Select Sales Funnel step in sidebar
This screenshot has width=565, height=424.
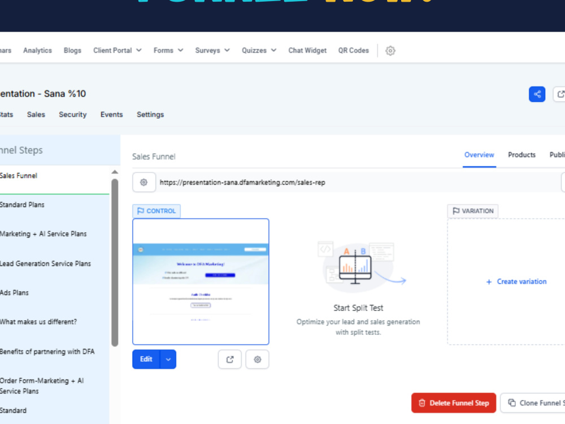54,180
